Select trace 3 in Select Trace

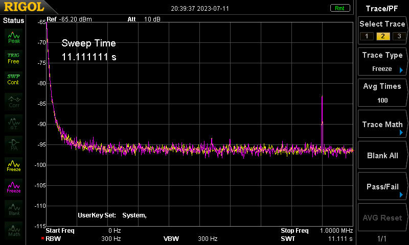pyautogui.click(x=399, y=36)
